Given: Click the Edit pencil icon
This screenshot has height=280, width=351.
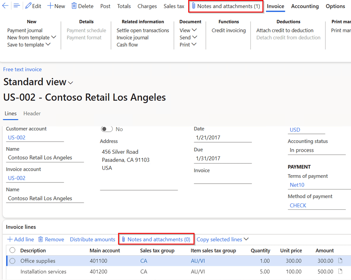Looking at the screenshot, I should [x=28, y=6].
